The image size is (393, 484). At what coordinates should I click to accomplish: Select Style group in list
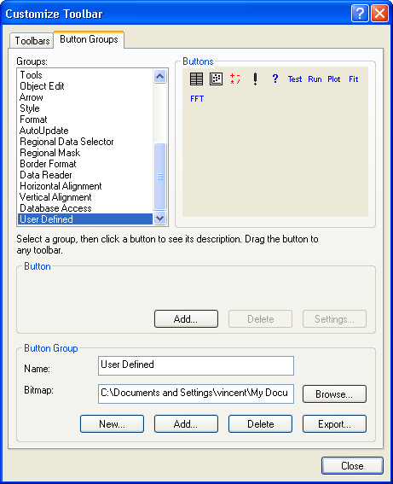pos(85,108)
